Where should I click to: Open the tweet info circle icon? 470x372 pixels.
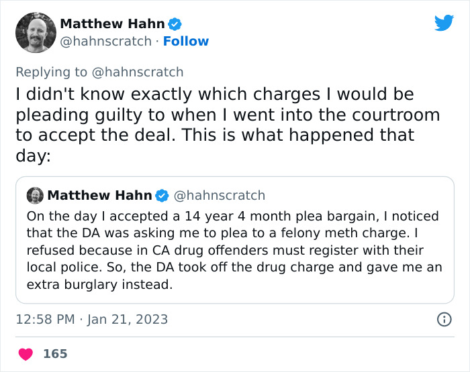444,319
